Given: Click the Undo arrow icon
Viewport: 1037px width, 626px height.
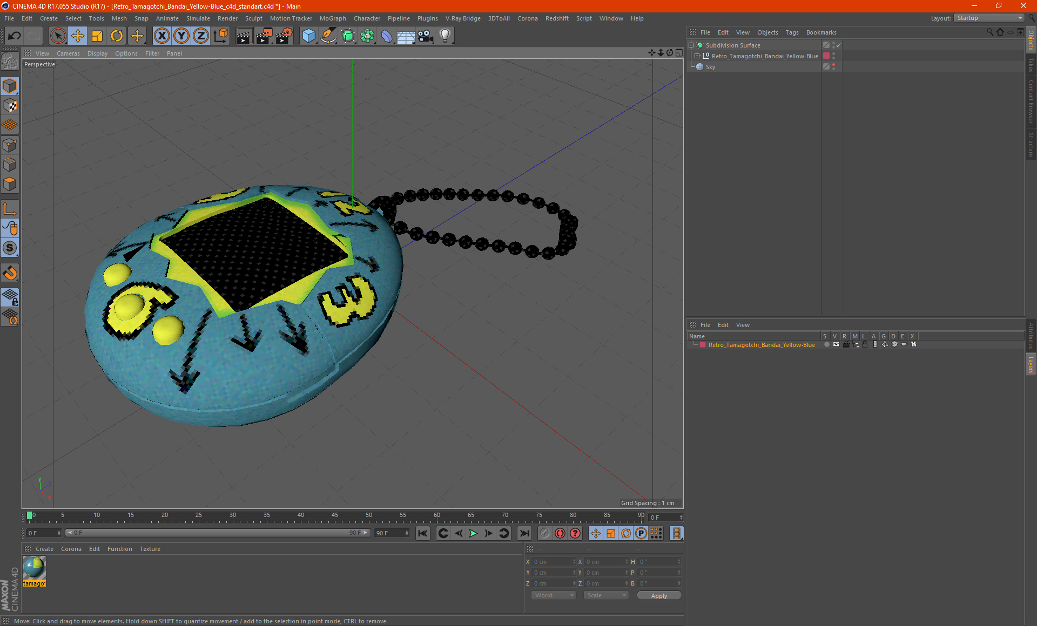Looking at the screenshot, I should pyautogui.click(x=15, y=36).
